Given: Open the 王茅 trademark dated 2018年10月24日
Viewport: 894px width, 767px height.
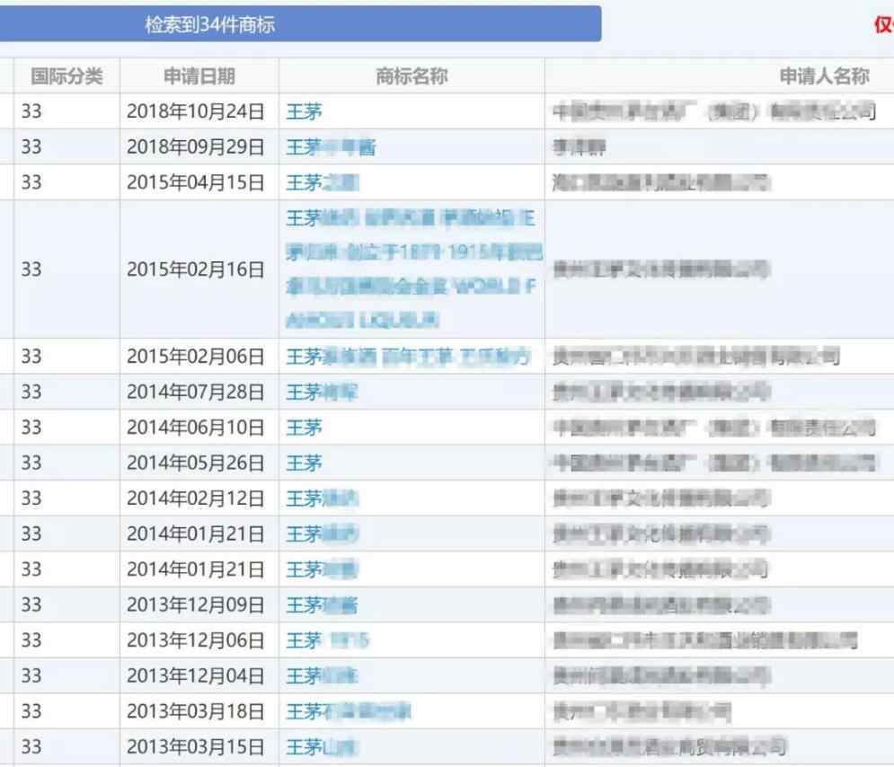Looking at the screenshot, I should pyautogui.click(x=304, y=111).
